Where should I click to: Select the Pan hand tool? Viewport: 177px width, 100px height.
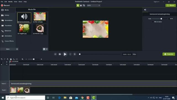click(x=81, y=6)
